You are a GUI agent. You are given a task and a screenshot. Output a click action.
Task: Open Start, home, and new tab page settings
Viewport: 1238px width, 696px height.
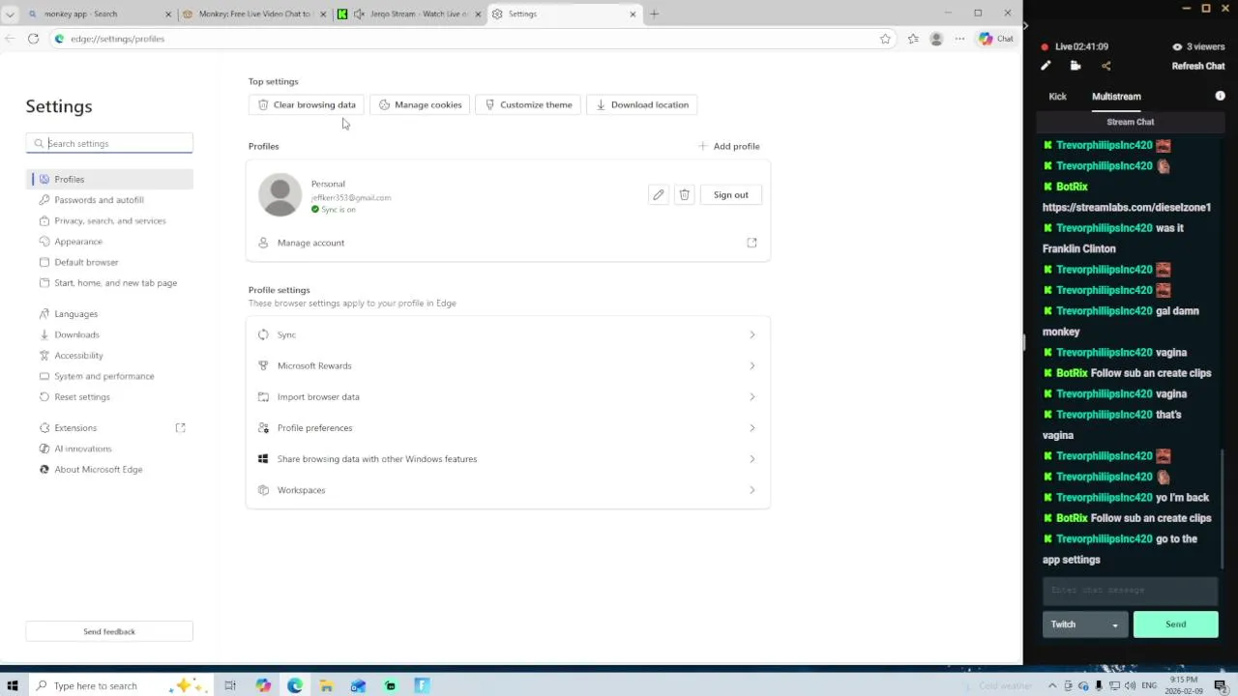click(x=109, y=283)
